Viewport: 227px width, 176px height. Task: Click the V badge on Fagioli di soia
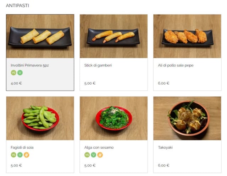point(20,155)
